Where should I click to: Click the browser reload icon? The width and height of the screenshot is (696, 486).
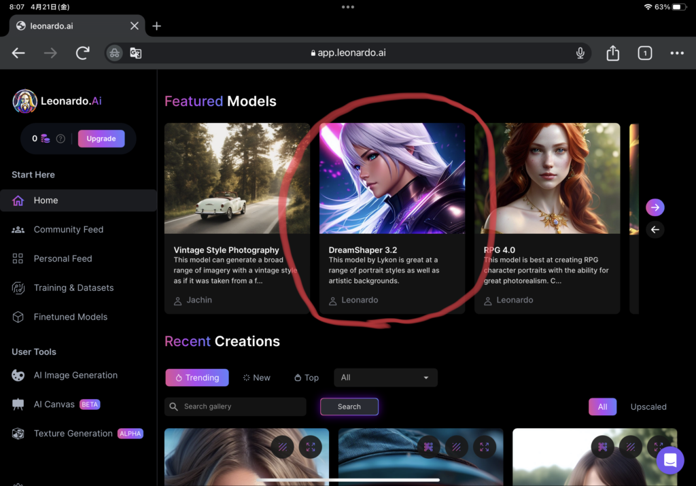click(83, 53)
